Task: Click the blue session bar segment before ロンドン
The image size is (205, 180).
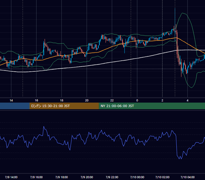Action: coord(15,106)
